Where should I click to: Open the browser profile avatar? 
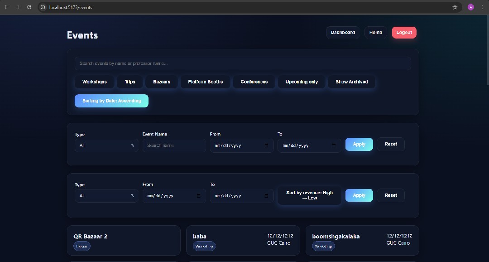(471, 7)
